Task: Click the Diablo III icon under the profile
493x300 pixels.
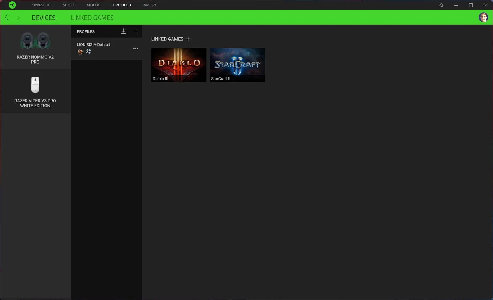Action: [x=80, y=52]
